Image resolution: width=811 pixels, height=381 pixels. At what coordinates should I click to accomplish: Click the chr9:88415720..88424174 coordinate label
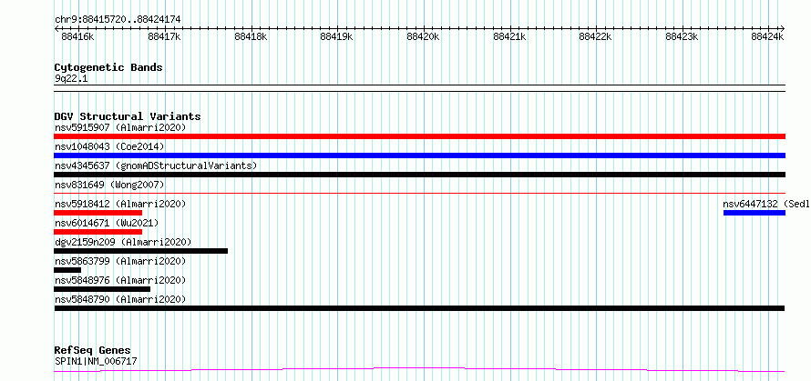tap(118, 20)
